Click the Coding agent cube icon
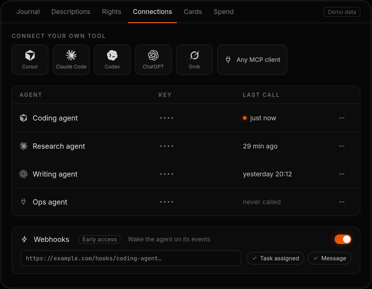This screenshot has width=372, height=289. pyautogui.click(x=23, y=118)
